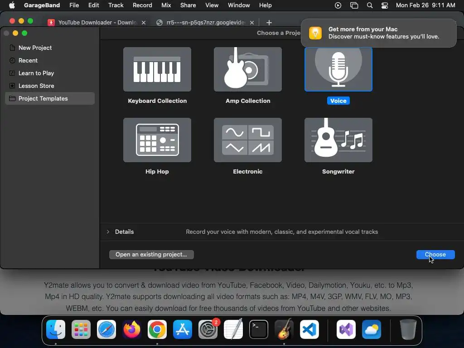The height and width of the screenshot is (348, 464).
Task: Open Finder from the Dock
Action: click(56, 329)
